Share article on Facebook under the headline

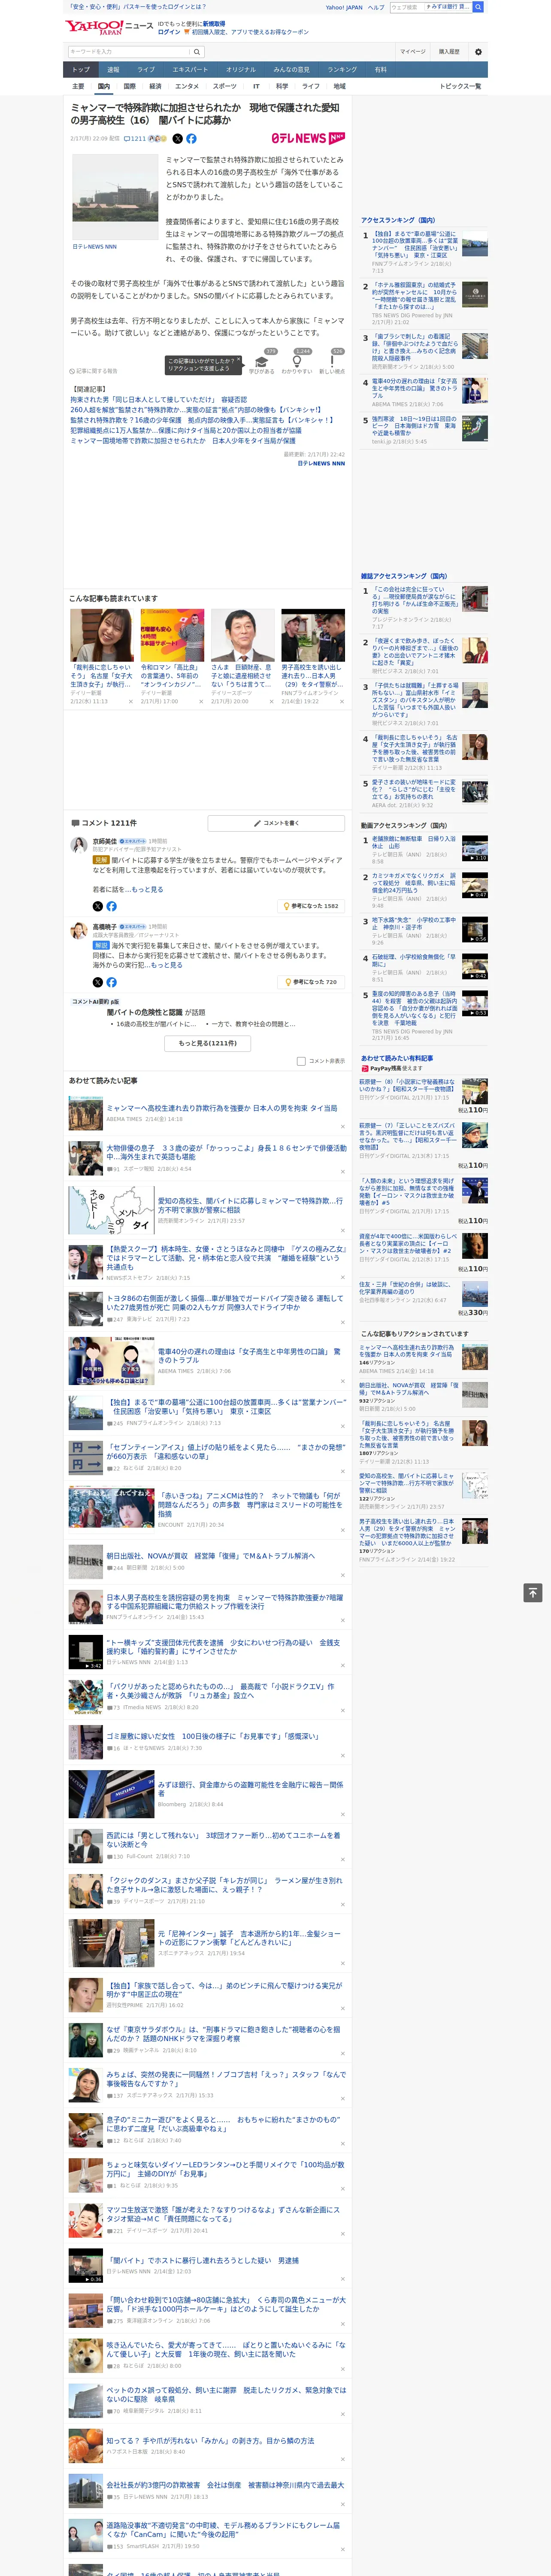click(191, 139)
